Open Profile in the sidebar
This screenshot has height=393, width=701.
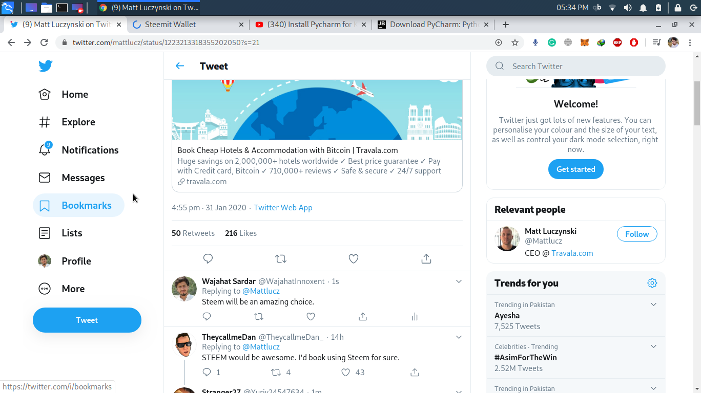click(65, 261)
